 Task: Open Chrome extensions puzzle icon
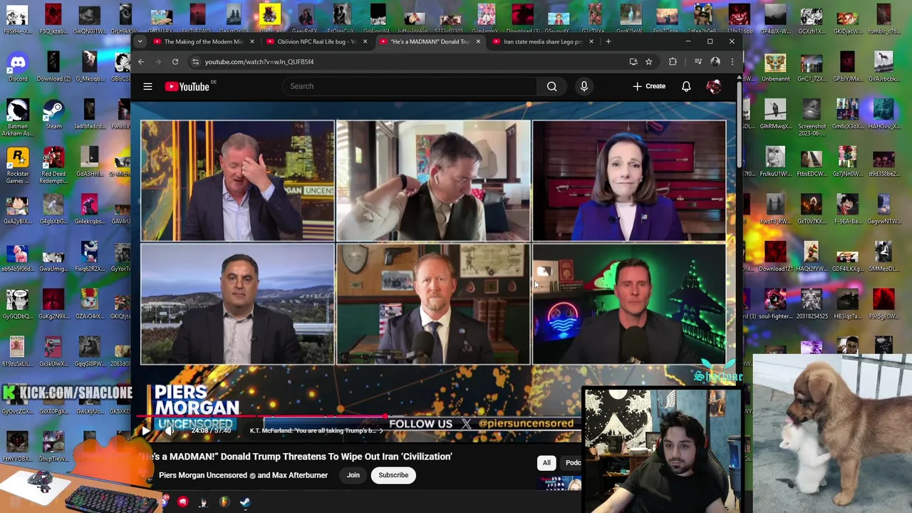(x=673, y=62)
